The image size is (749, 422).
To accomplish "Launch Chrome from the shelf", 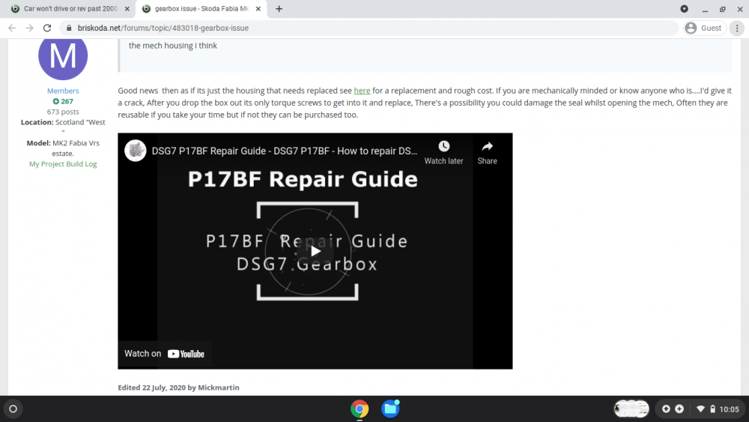I will (360, 409).
